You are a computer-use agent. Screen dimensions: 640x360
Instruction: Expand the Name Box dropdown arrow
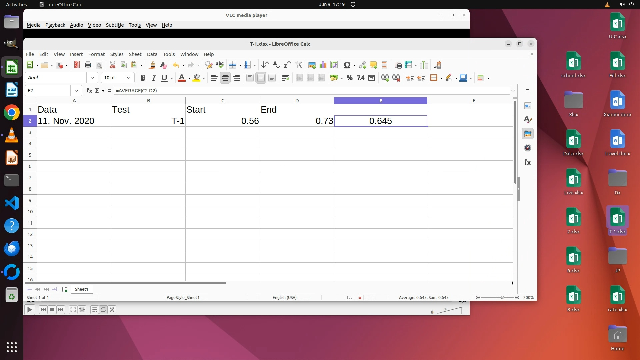pyautogui.click(x=76, y=91)
